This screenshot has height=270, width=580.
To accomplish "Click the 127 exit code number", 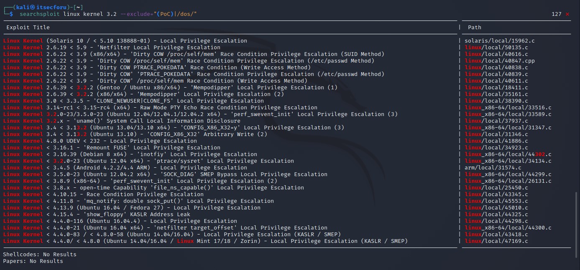I will pyautogui.click(x=556, y=14).
